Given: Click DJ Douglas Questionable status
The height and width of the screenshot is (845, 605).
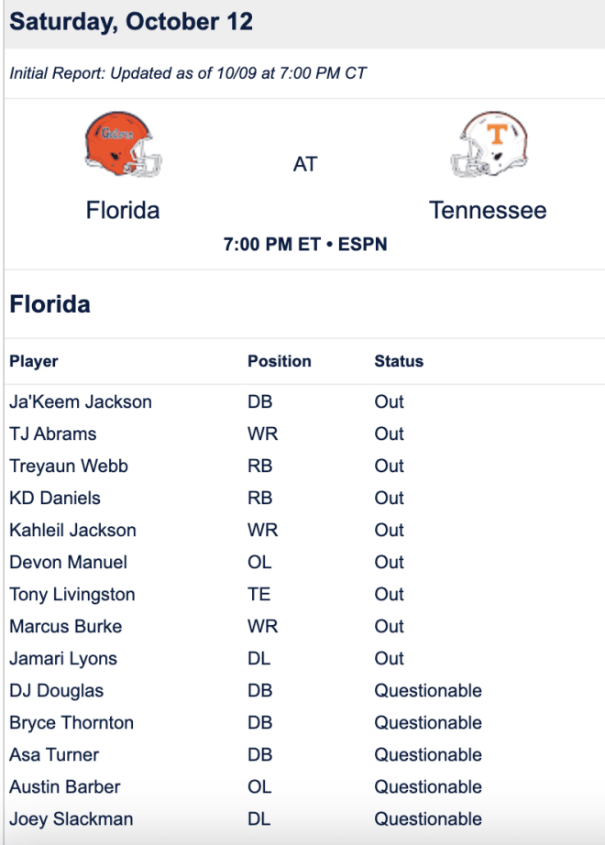Looking at the screenshot, I should pyautogui.click(x=428, y=690).
